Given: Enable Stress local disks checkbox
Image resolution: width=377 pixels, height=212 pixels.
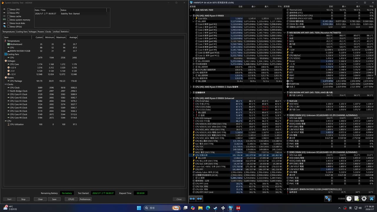Looking at the screenshot, I should 9,23.
